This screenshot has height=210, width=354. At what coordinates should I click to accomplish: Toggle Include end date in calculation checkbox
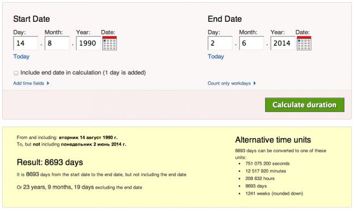[x=16, y=73]
